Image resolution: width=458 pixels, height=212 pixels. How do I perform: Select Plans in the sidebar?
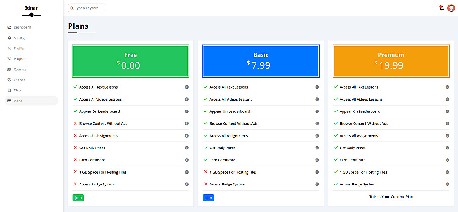tap(32, 101)
